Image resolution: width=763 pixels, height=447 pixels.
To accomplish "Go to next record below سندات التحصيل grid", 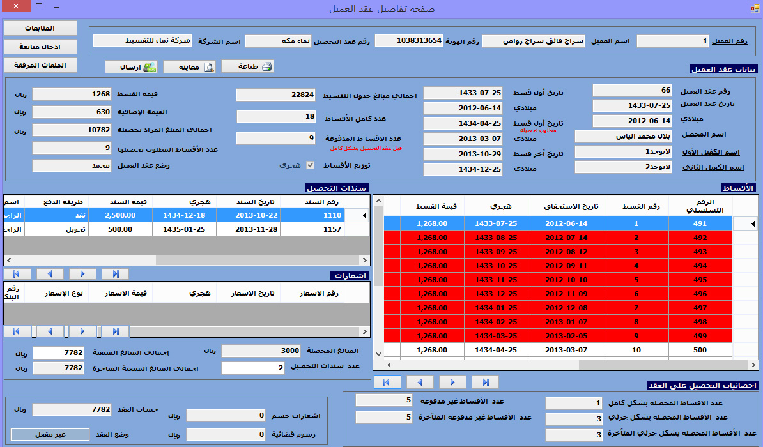I will pyautogui.click(x=82, y=274).
